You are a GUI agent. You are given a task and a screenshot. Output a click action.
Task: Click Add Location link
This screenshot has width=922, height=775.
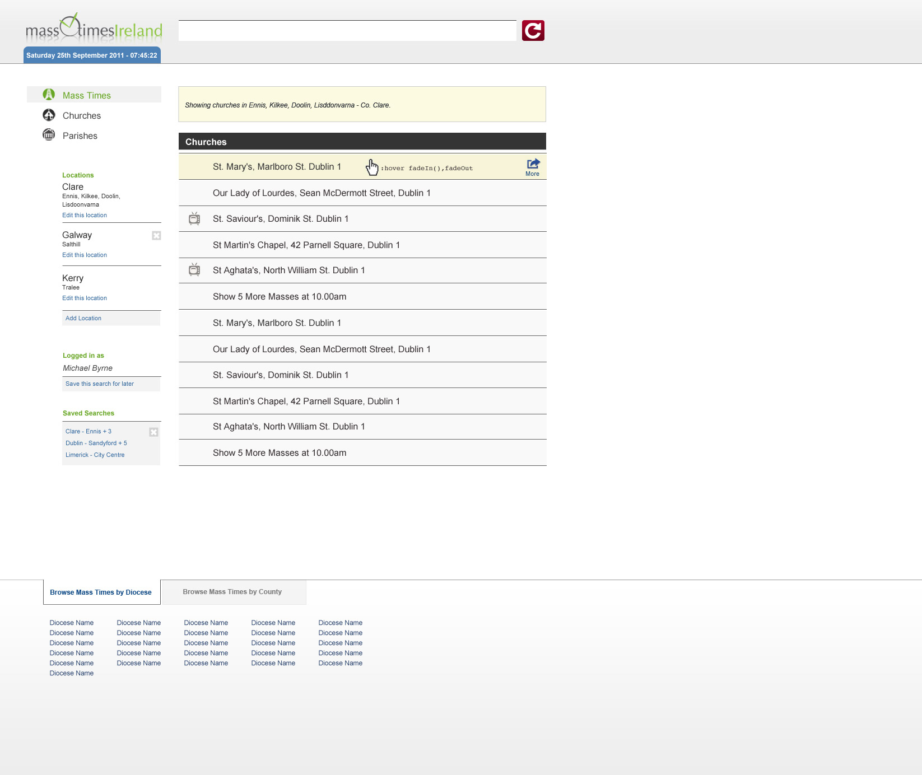coord(83,319)
